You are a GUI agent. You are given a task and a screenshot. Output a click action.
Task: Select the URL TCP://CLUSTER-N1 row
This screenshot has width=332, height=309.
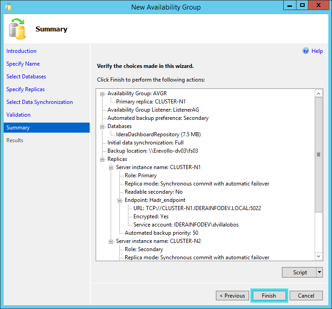pyautogui.click(x=197, y=208)
